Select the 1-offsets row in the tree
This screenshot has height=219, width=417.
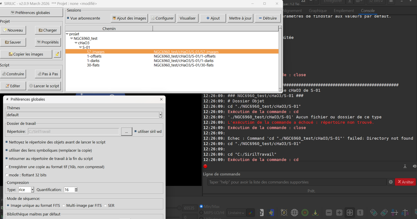(x=172, y=56)
